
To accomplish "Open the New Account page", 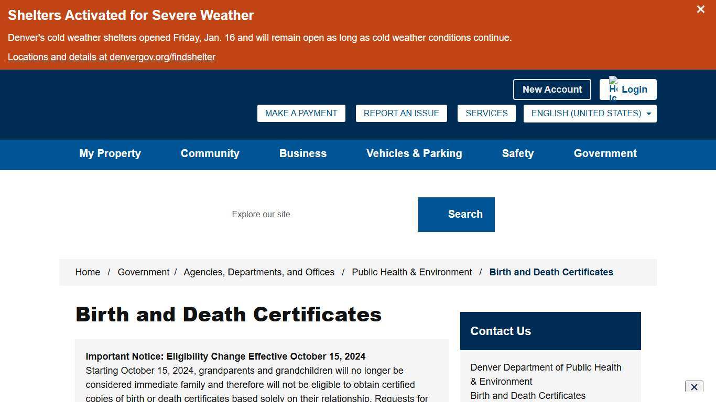I will tap(551, 89).
